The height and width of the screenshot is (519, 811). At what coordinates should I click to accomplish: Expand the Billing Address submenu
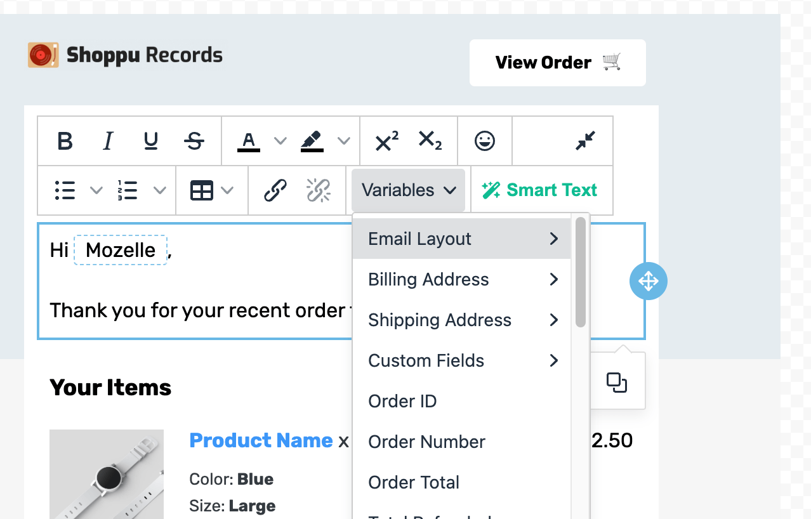461,279
